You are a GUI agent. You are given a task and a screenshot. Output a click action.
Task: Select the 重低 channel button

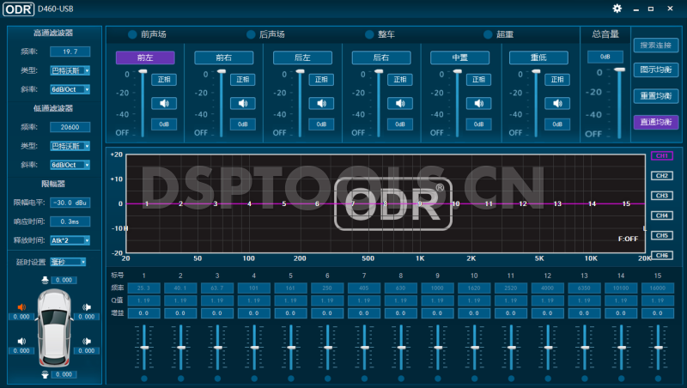click(538, 58)
